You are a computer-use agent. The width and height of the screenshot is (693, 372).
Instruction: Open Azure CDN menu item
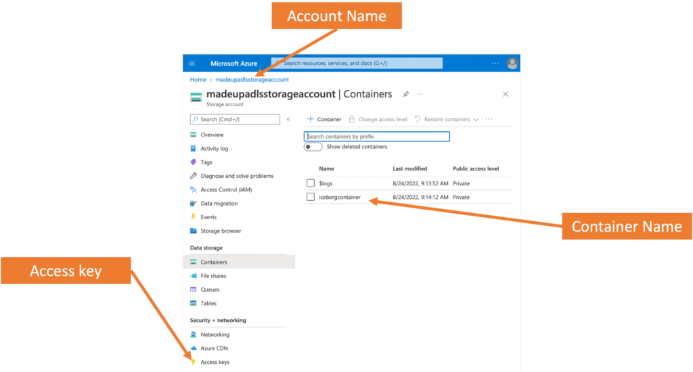(214, 348)
